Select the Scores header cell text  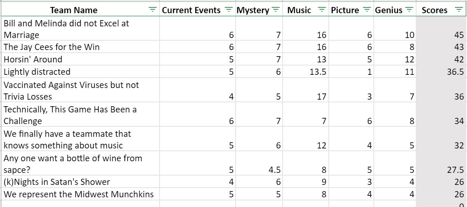click(x=434, y=10)
